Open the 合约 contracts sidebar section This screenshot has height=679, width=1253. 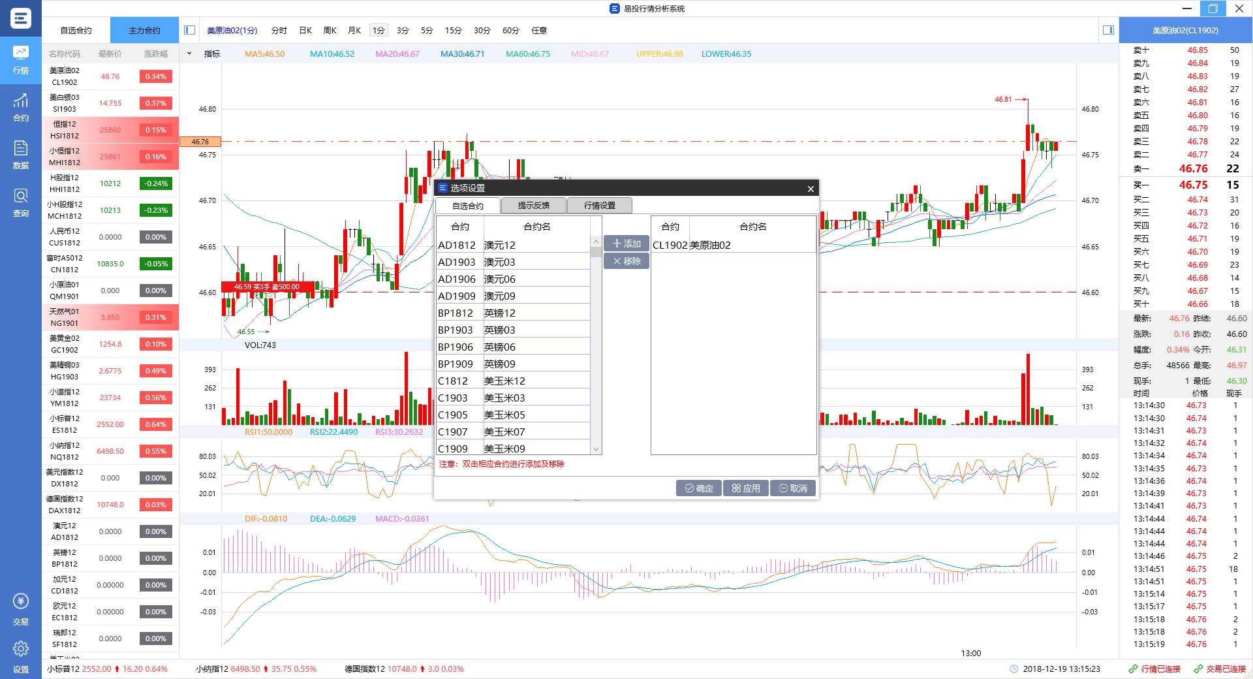20,108
